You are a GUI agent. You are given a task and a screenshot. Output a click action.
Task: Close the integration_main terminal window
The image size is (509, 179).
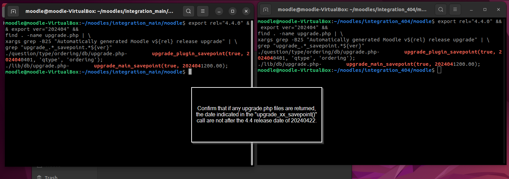(246, 11)
